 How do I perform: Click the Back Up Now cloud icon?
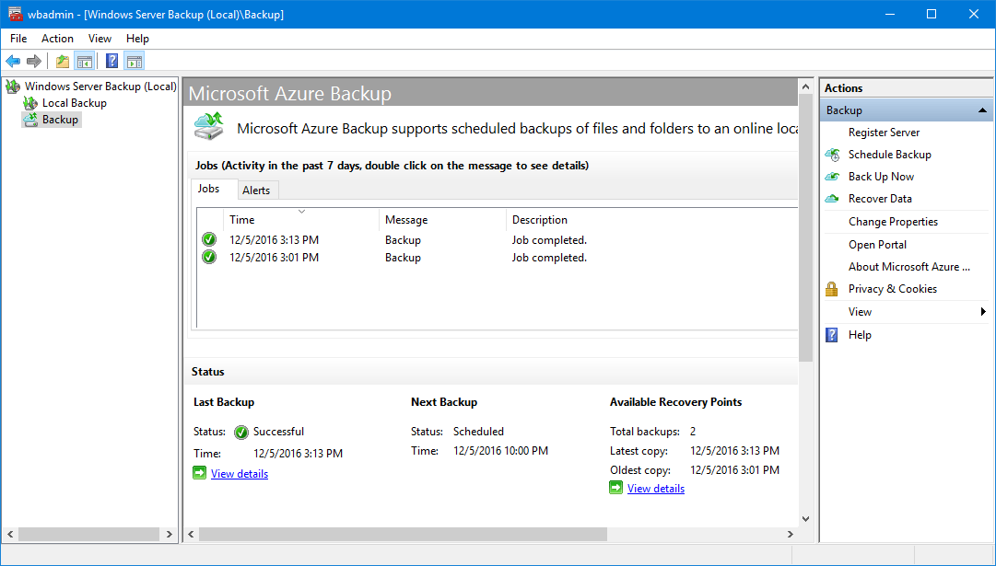pyautogui.click(x=832, y=176)
